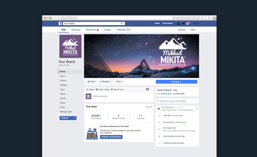Open the friend requests icon
This screenshot has width=257, height=157.
[178, 23]
